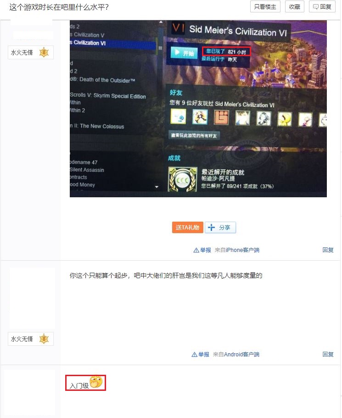Reply to the first post via its 回复 link
Viewport: 342px width, 418px height.
[328, 250]
